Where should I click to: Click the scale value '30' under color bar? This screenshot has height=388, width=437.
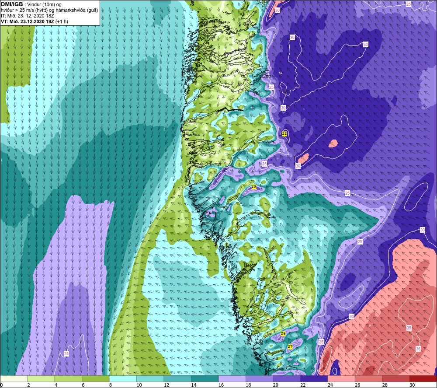[412, 385]
